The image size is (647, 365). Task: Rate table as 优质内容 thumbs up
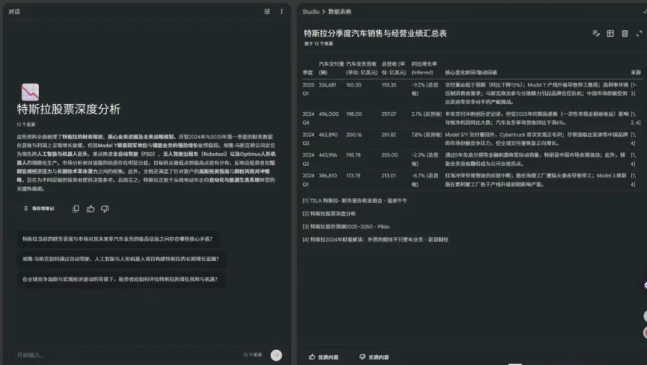[x=323, y=357]
